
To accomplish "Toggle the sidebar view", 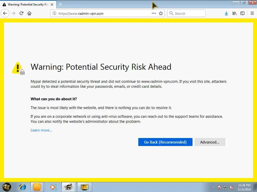I will click(x=242, y=13).
